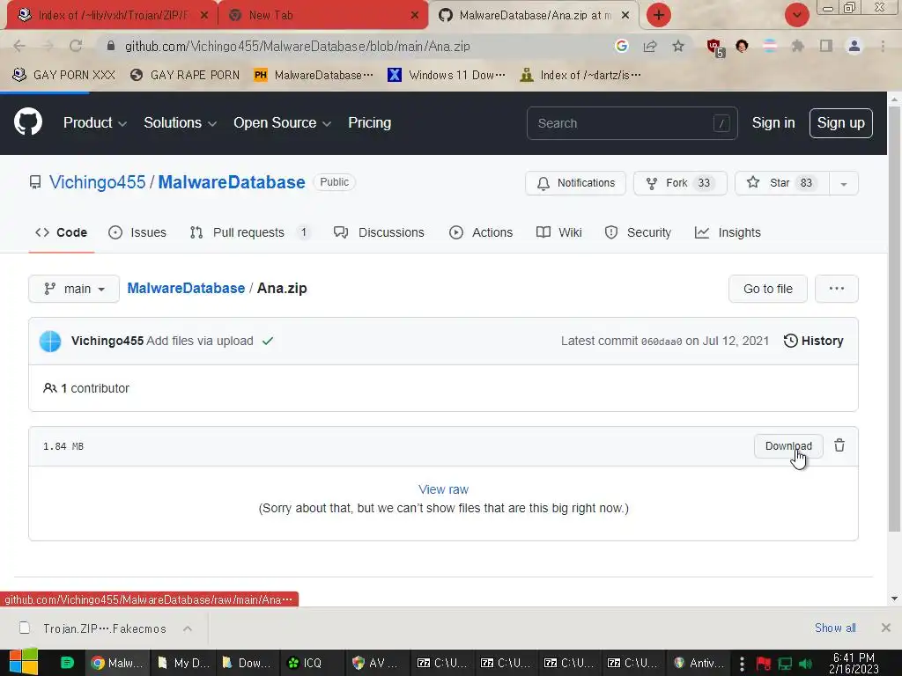Click the Download button

coord(788,446)
